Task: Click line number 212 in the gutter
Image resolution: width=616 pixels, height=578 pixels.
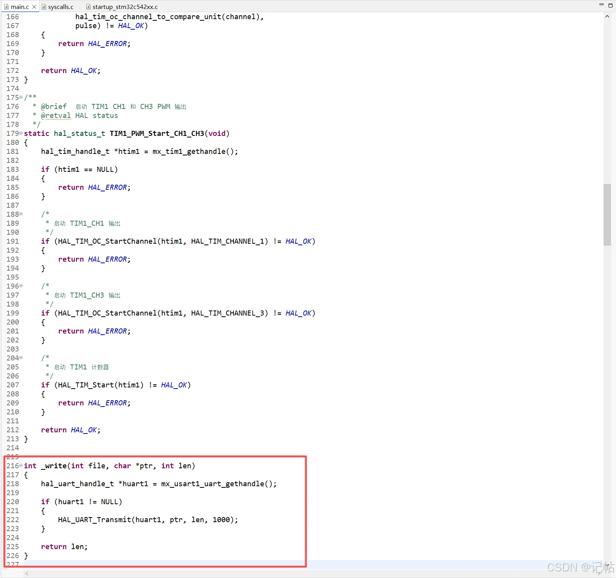Action: 12,430
